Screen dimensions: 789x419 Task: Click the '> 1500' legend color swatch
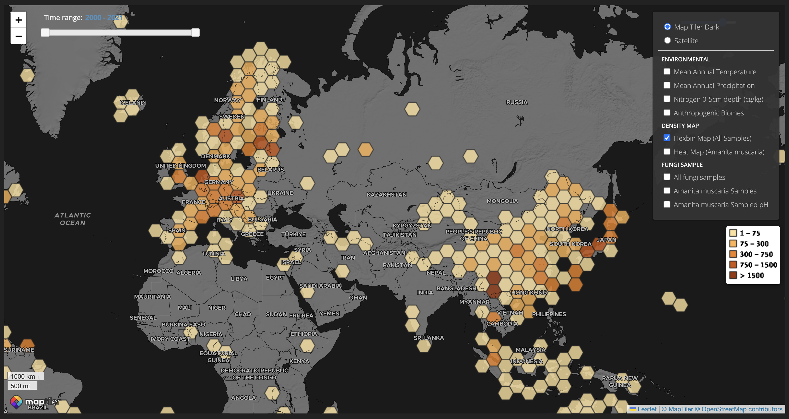click(733, 275)
